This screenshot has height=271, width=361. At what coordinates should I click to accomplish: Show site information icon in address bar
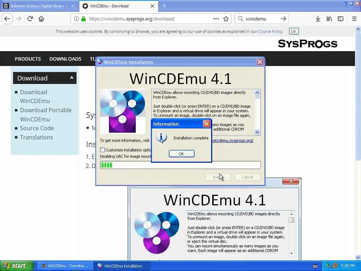click(x=76, y=19)
